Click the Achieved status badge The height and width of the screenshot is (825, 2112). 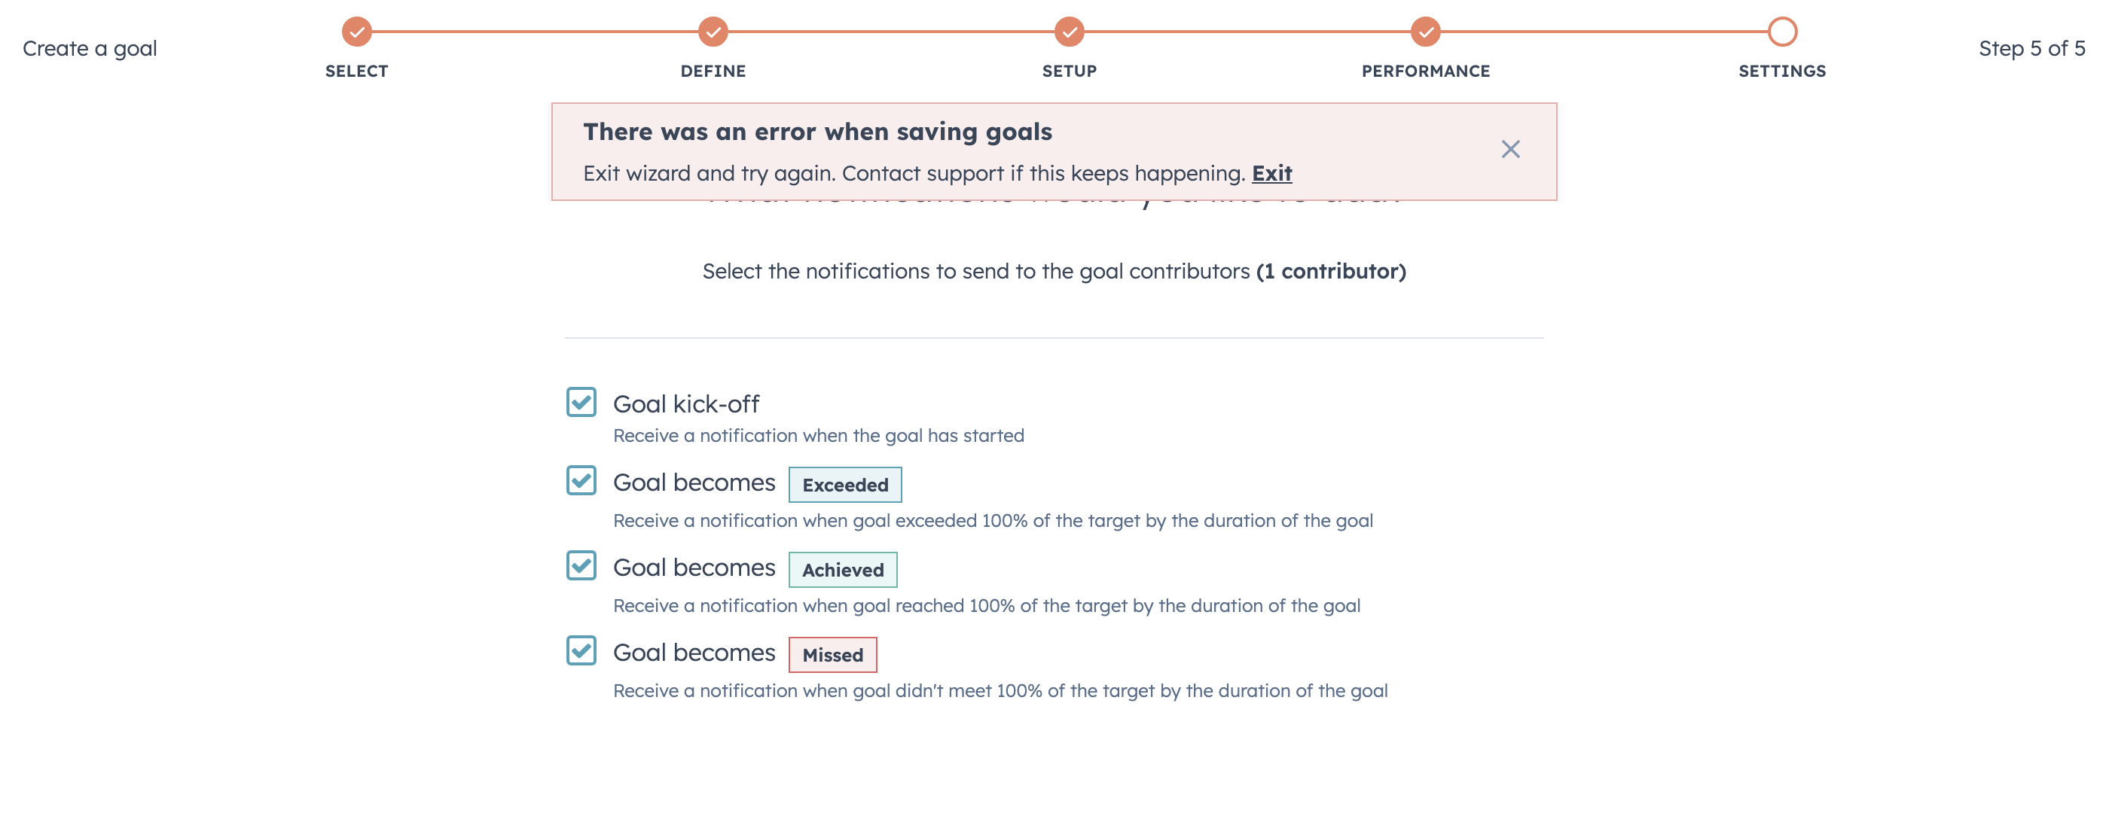click(x=843, y=569)
